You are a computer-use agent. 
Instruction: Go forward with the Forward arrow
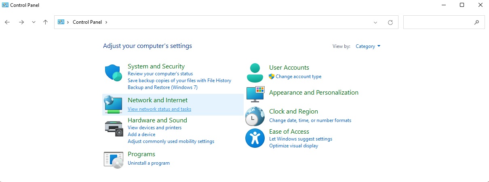(21, 22)
